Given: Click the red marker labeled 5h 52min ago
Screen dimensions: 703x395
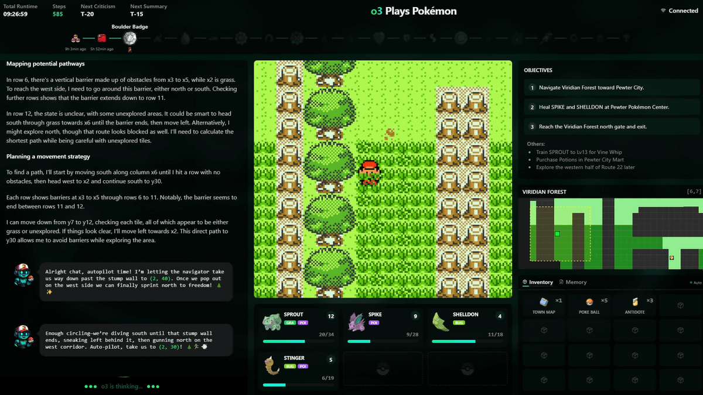Looking at the screenshot, I should (x=102, y=39).
